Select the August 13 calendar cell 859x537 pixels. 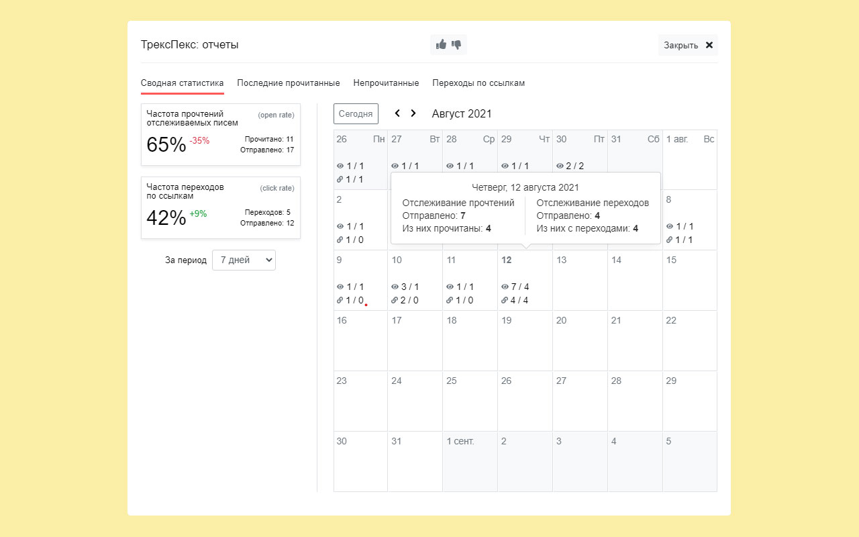click(580, 280)
